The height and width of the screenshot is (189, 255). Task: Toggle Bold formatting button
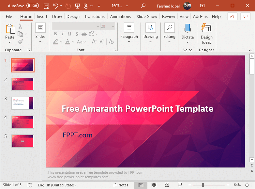55,34
